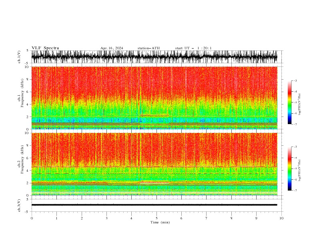Click inside the ch.1 spectrogram panel
The width and height of the screenshot is (317, 245).
click(x=154, y=98)
